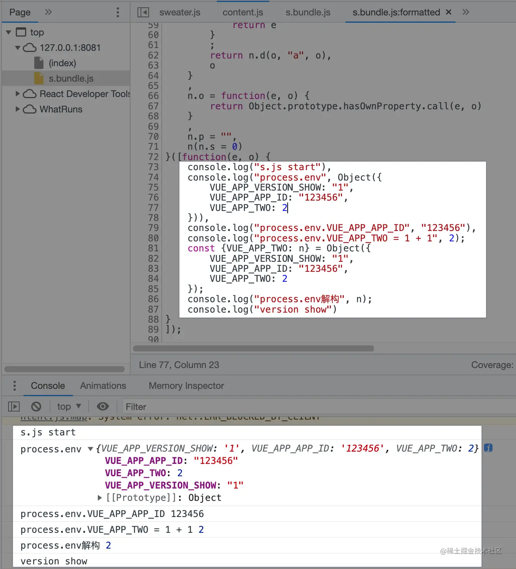516x569 pixels.
Task: Click the 127.0.0.1:8081 cloud icon
Action: coord(30,48)
